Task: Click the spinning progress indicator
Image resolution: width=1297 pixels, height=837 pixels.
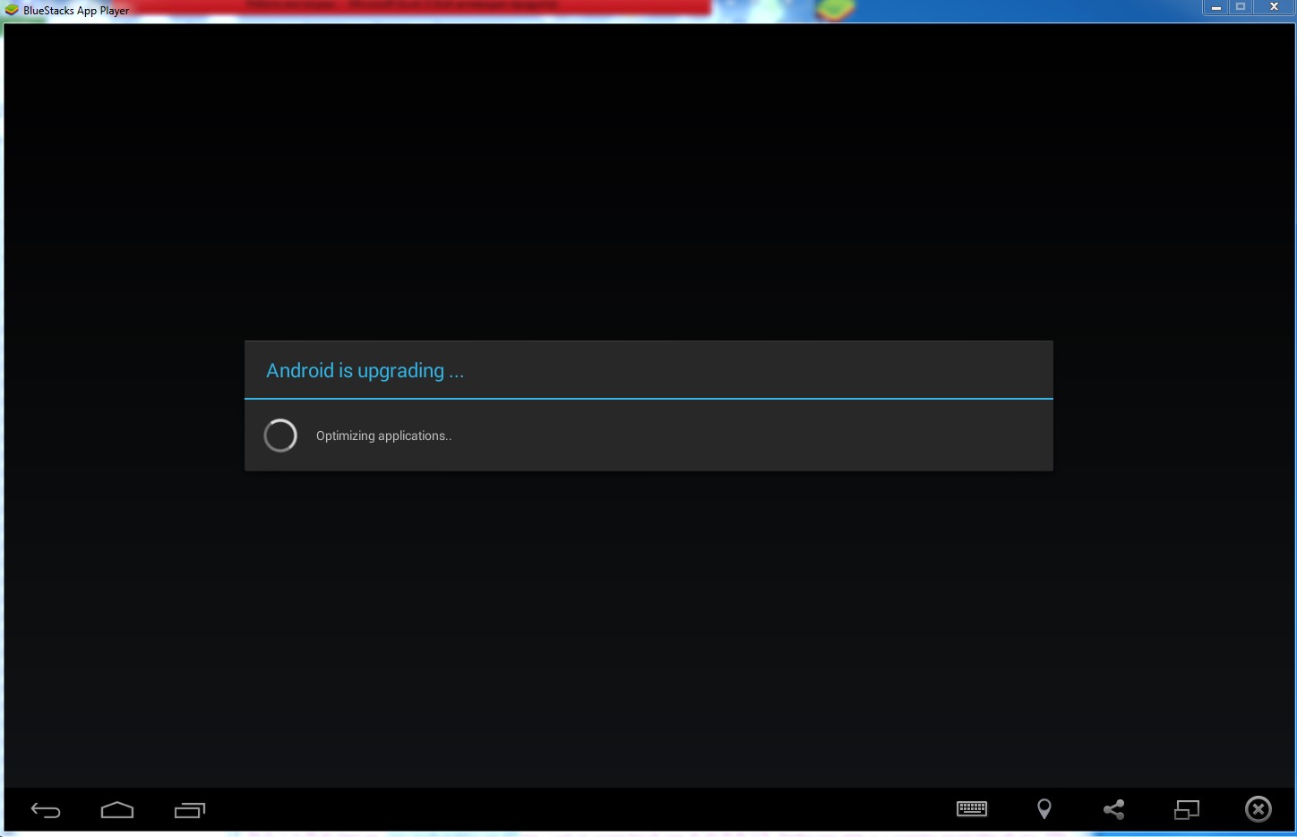Action: coord(280,436)
